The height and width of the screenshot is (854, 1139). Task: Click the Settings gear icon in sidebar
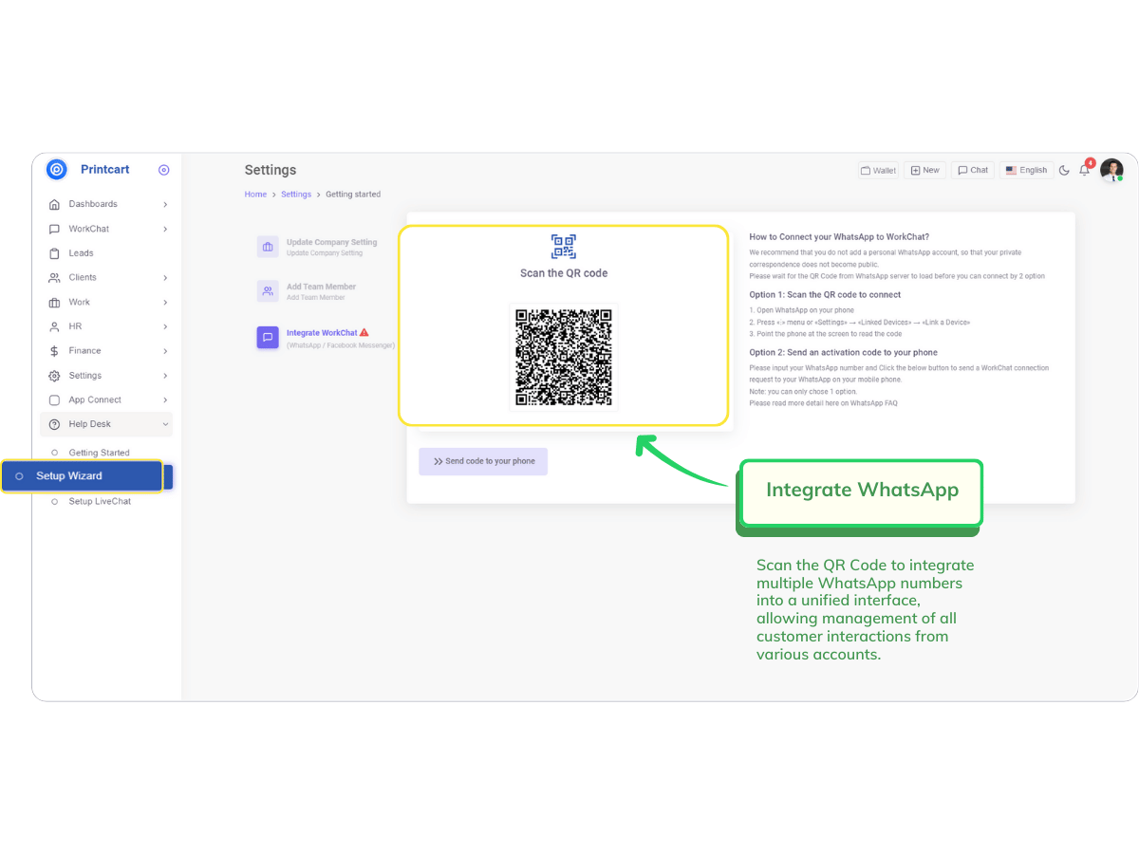click(x=54, y=376)
